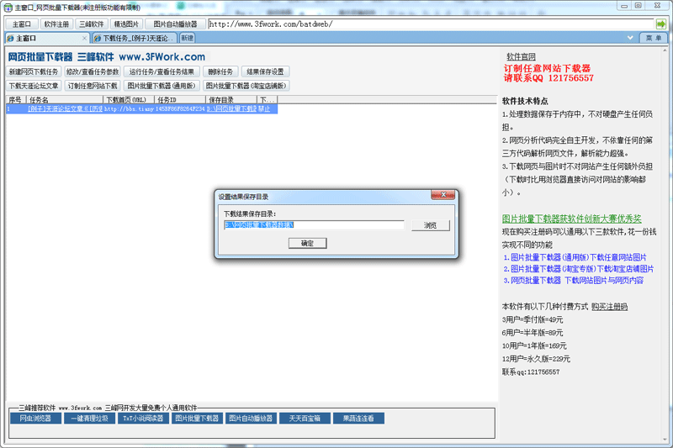The image size is (673, 448).
Task: Click the 12用户=永久版=229元 price text
Action: coord(536,358)
